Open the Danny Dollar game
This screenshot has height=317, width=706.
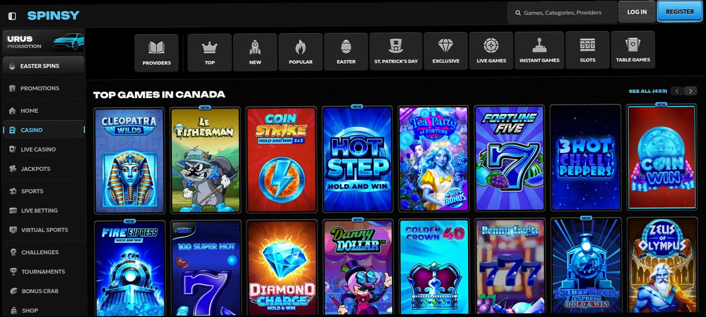point(358,267)
